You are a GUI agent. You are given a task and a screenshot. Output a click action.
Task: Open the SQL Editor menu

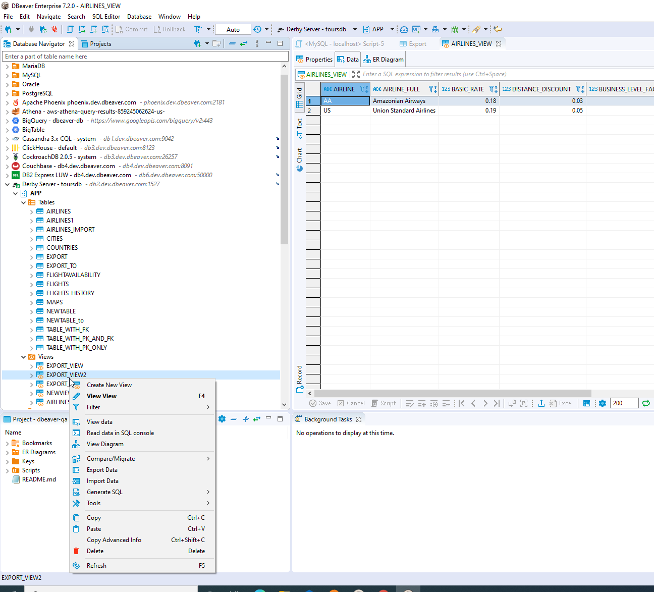(x=106, y=17)
